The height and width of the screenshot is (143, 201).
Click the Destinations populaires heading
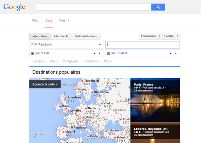tap(56, 72)
